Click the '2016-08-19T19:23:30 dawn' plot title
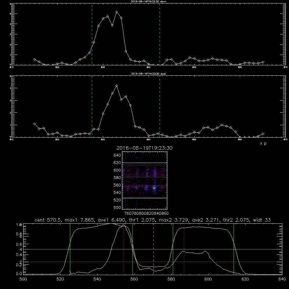This screenshot has width=289, height=289. (x=149, y=1)
